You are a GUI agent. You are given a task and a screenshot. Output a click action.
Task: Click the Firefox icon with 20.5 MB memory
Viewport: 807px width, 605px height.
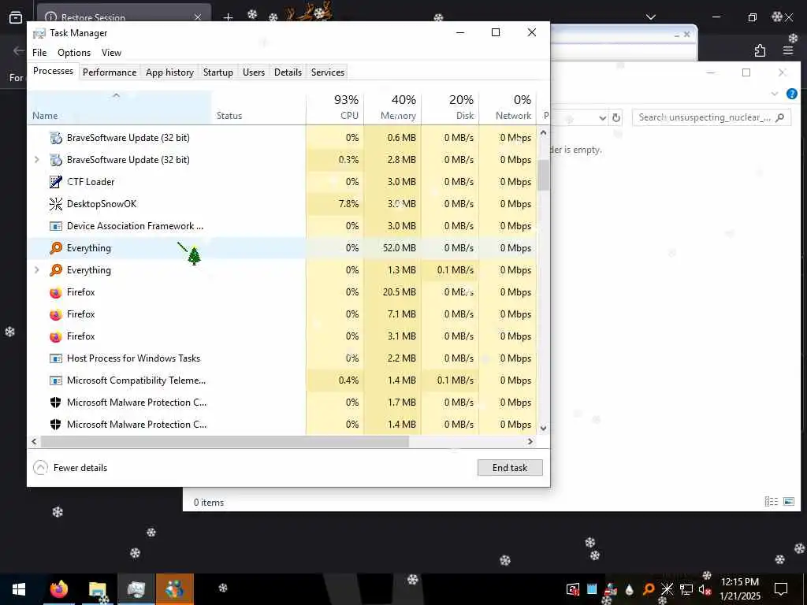56,292
